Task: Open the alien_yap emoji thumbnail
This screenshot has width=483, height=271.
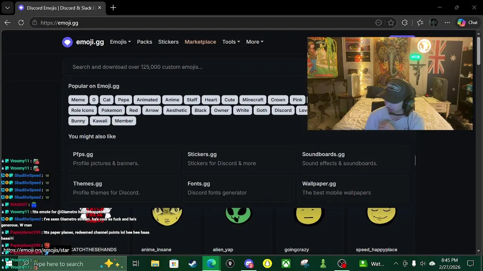Action: point(238,216)
